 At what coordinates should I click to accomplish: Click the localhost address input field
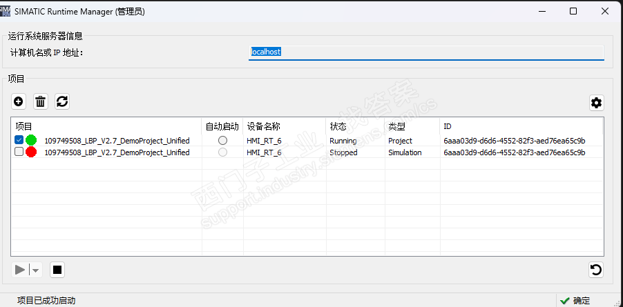(426, 52)
